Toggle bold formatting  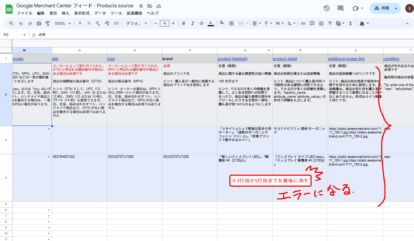pos(184,23)
